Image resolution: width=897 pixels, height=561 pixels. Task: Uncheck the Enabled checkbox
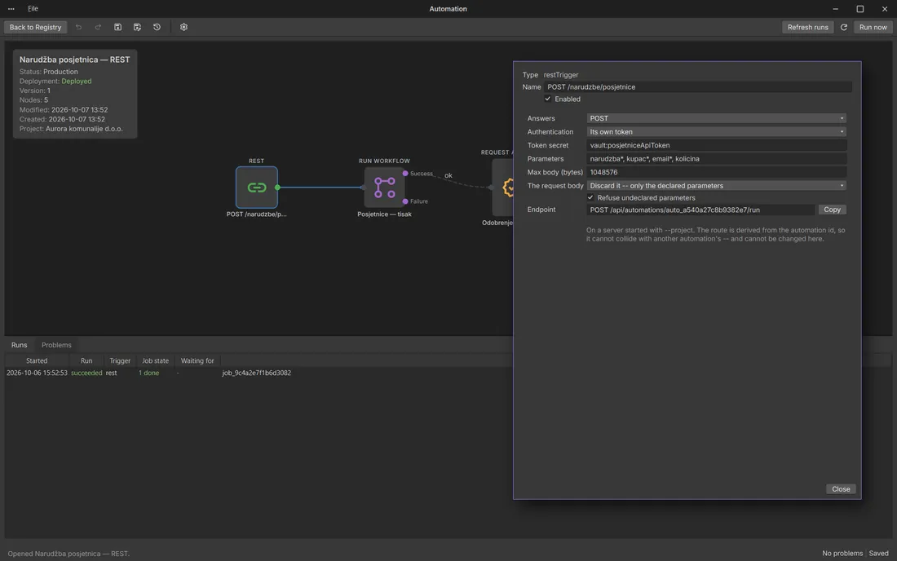(x=547, y=99)
